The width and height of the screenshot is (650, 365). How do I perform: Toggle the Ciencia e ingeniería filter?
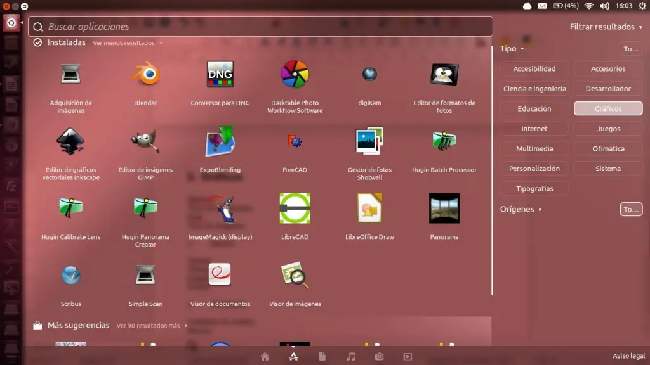coord(534,89)
